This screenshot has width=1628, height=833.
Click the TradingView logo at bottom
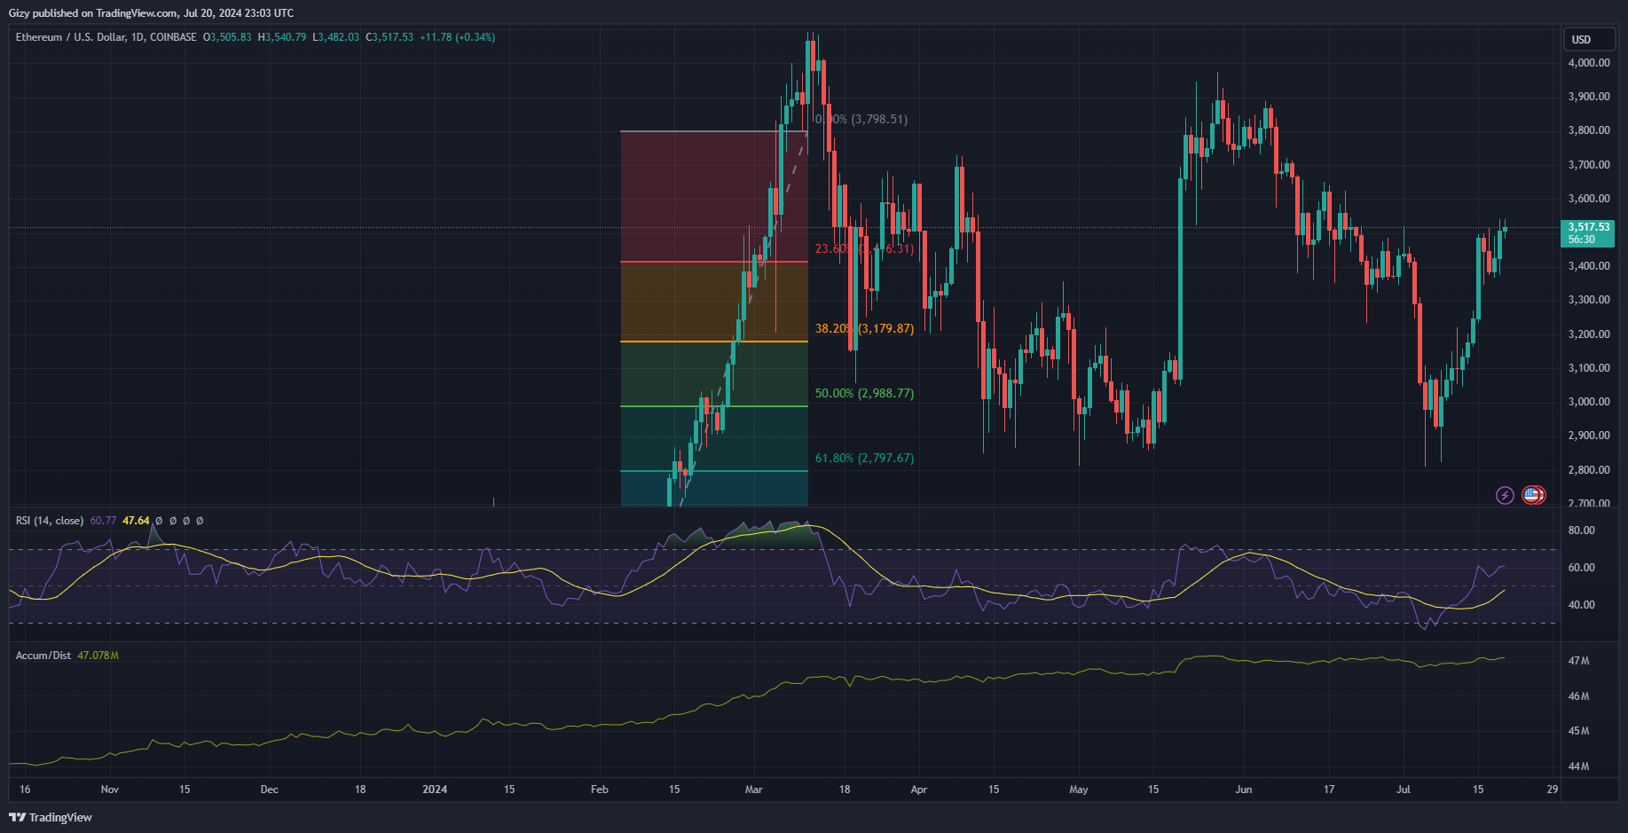tap(51, 817)
